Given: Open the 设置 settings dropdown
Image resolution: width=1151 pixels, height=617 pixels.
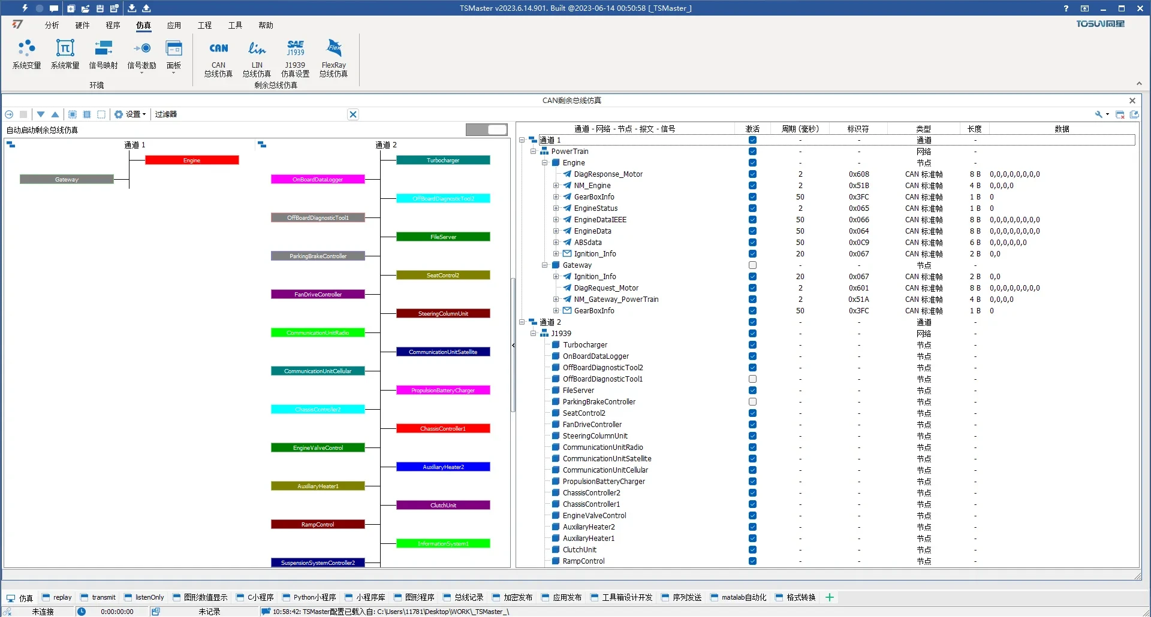Looking at the screenshot, I should click(131, 114).
